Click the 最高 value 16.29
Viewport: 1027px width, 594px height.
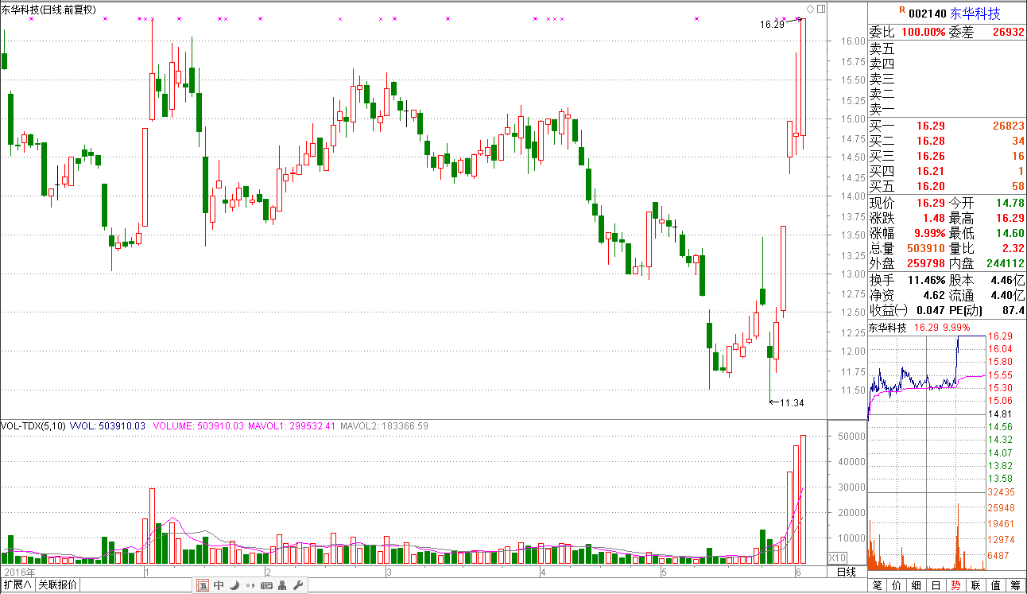click(1009, 218)
